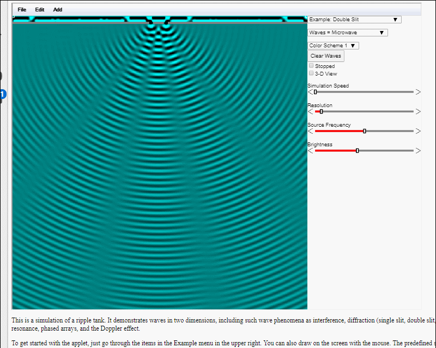
Task: Increase Resolution with right arrow
Action: click(418, 111)
